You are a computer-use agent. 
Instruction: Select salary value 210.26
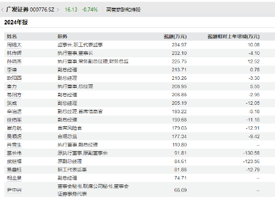179,78
